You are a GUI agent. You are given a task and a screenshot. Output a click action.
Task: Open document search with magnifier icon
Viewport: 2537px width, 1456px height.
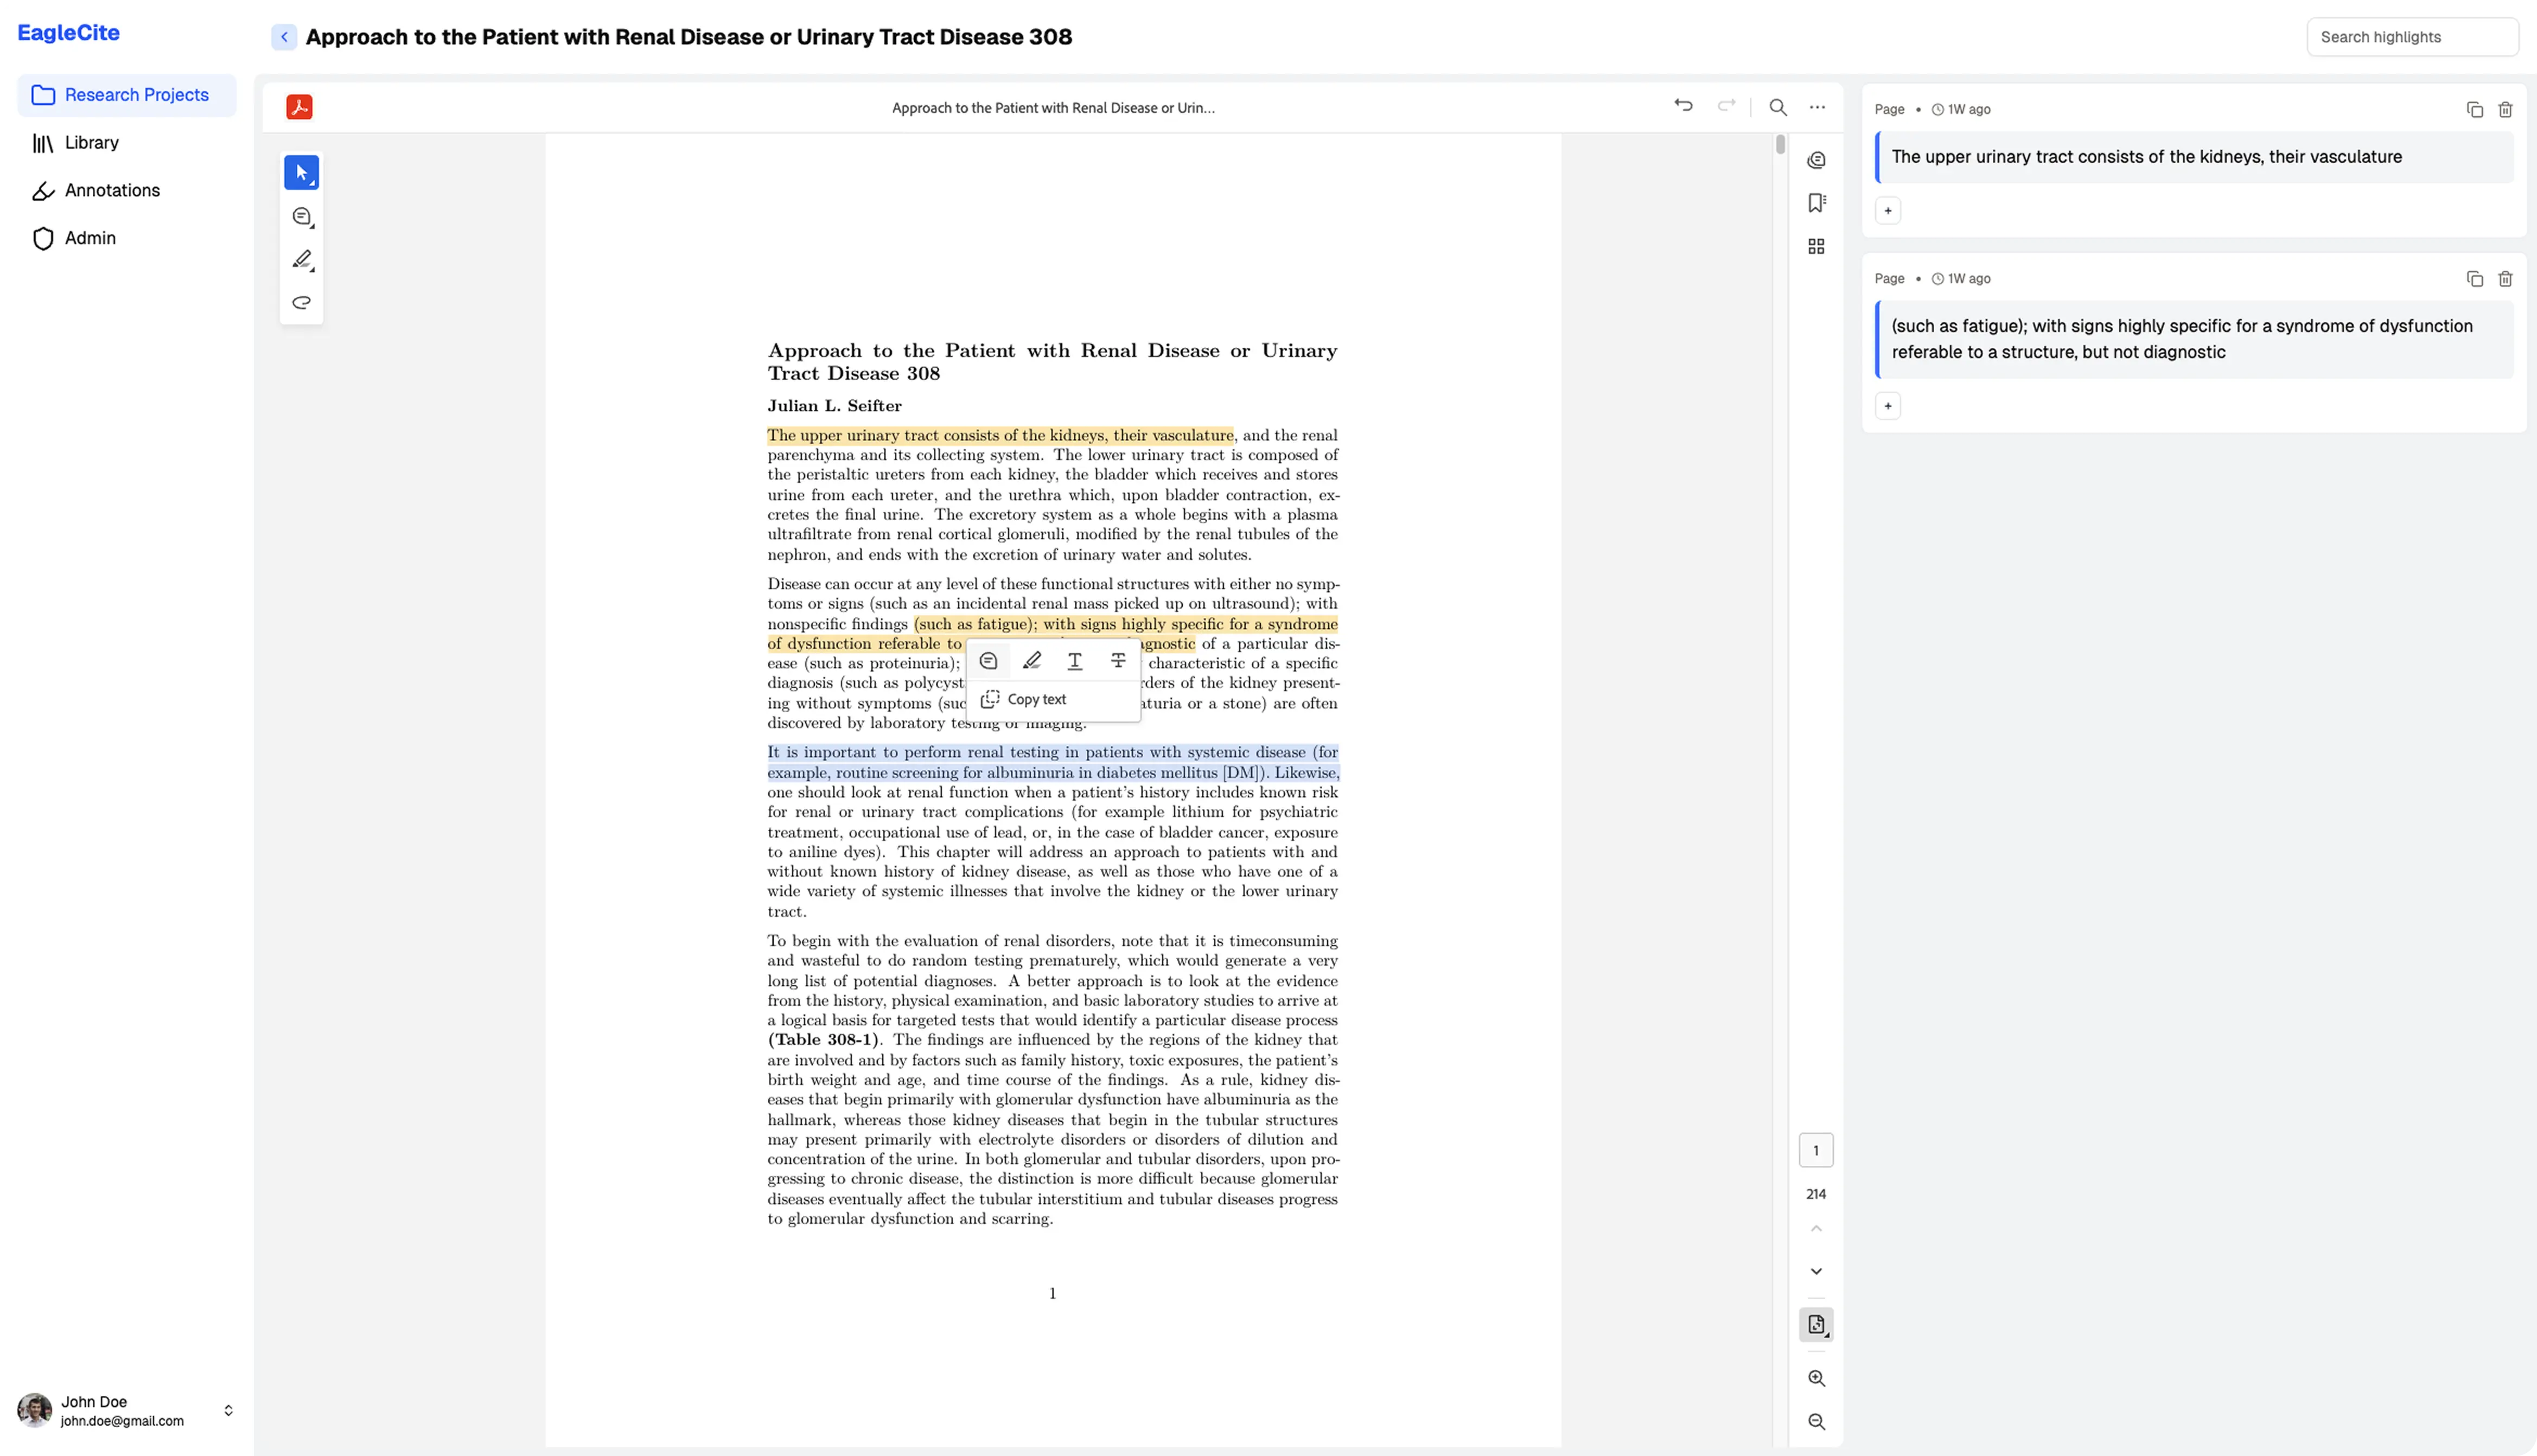(1777, 107)
